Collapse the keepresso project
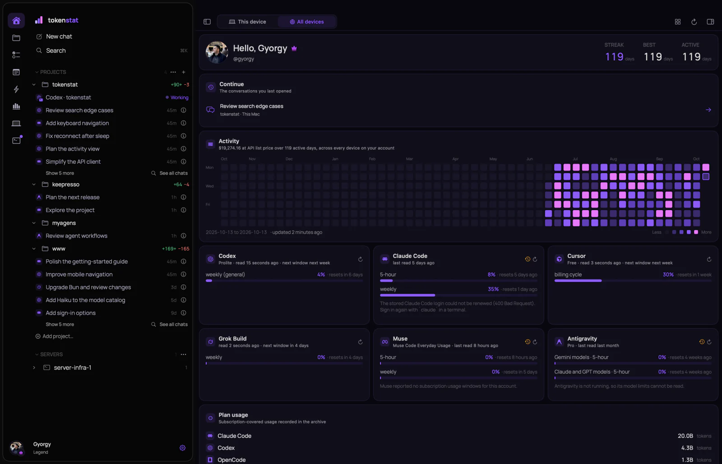This screenshot has height=464, width=722. 34,184
